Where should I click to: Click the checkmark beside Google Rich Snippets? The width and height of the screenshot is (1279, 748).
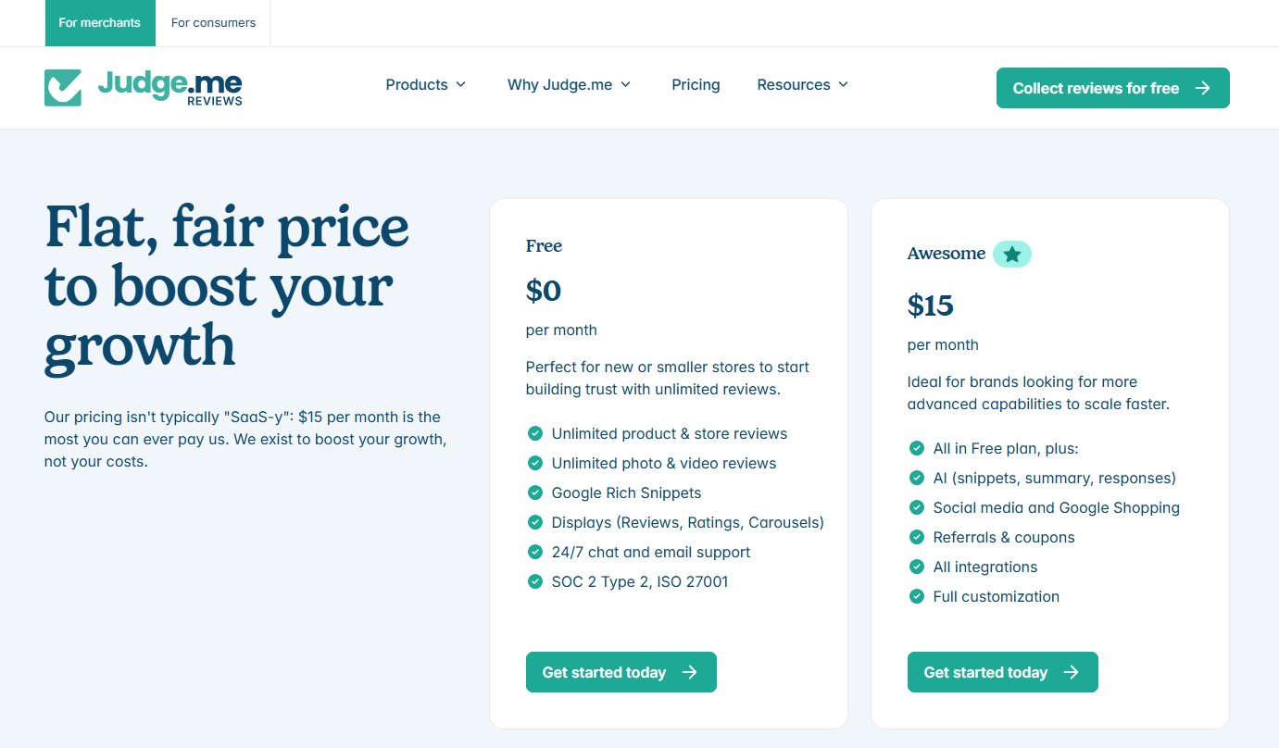[535, 492]
